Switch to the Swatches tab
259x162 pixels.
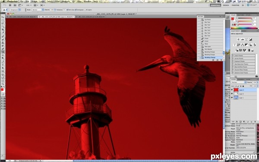coord(240,15)
